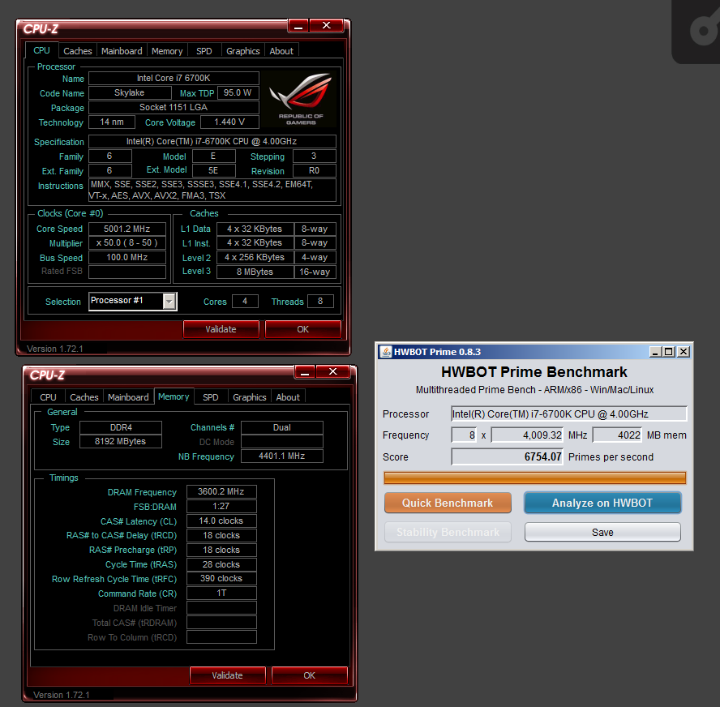The width and height of the screenshot is (720, 707).
Task: Click the Technology value 14 nm
Action: [x=112, y=122]
